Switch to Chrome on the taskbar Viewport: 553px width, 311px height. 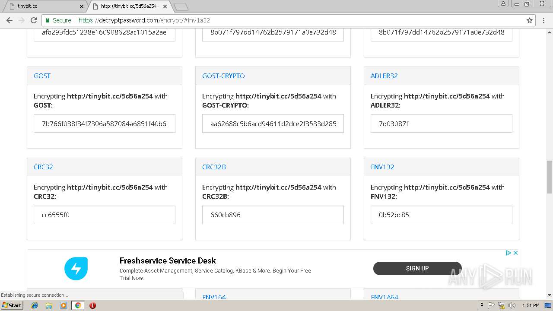coord(78,305)
